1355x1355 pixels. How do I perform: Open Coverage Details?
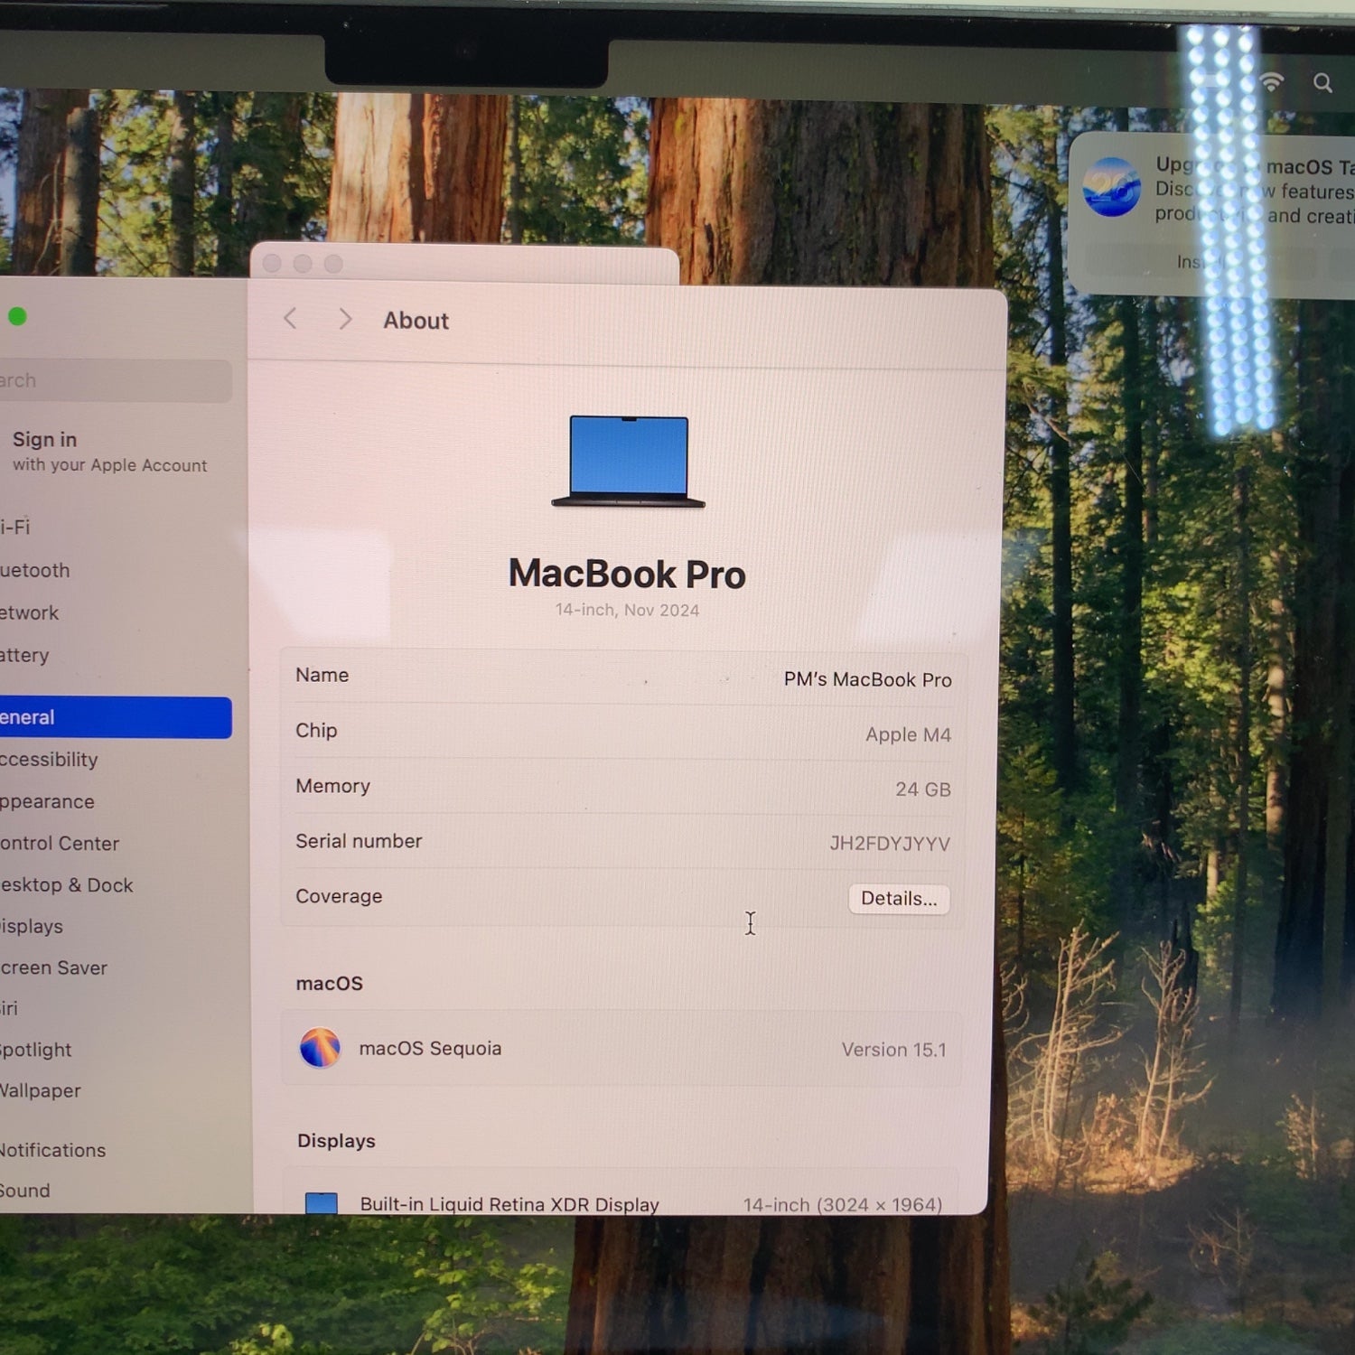pyautogui.click(x=899, y=899)
